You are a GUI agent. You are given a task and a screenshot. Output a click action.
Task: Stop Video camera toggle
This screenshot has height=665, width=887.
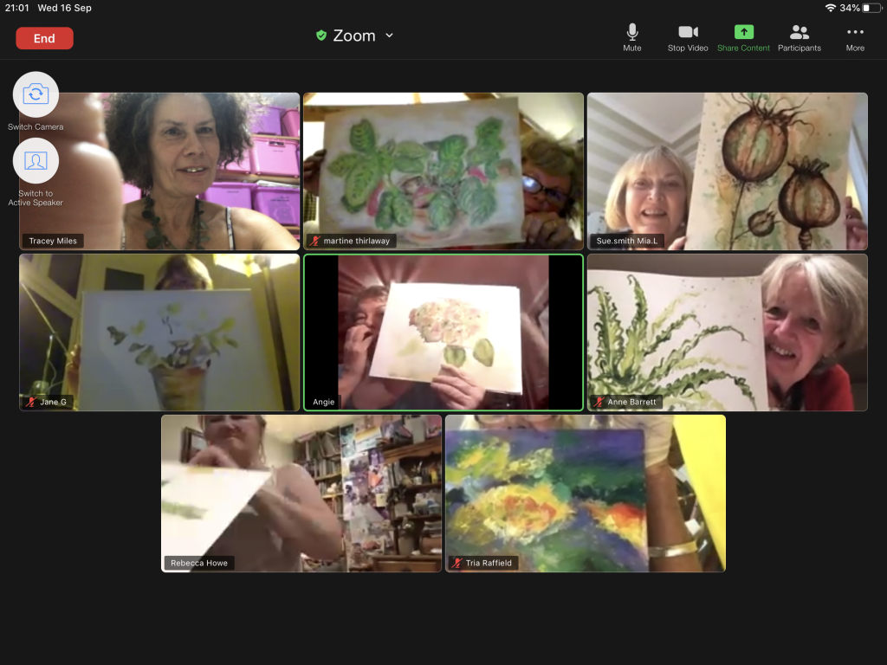687,38
